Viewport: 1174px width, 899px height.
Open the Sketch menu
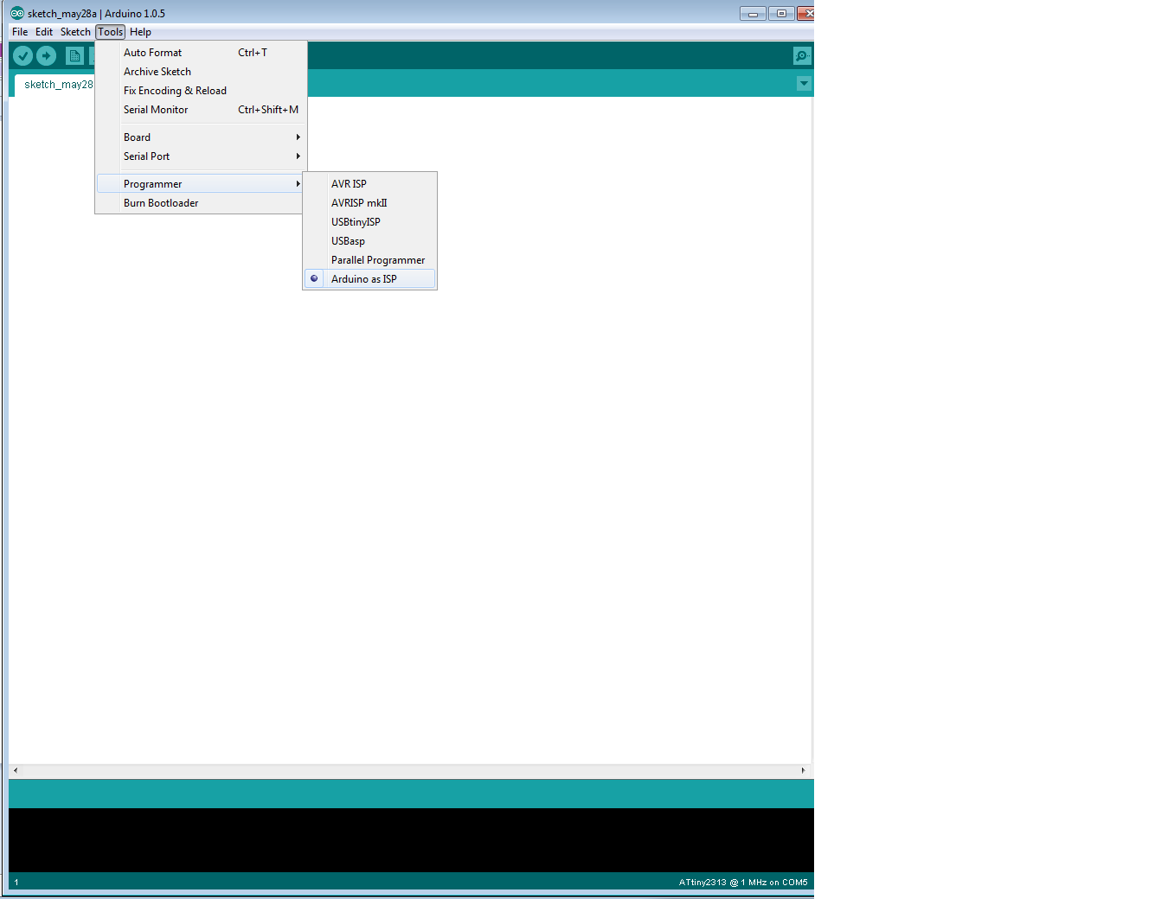tap(75, 32)
